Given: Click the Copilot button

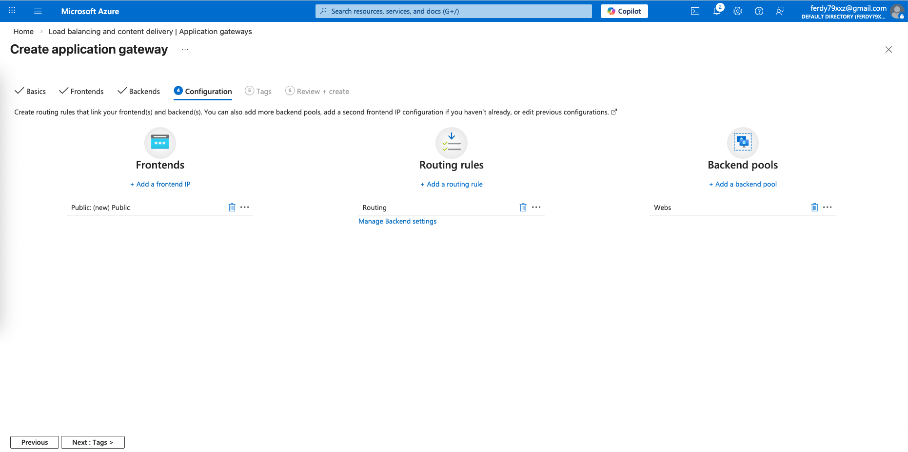Looking at the screenshot, I should point(624,11).
